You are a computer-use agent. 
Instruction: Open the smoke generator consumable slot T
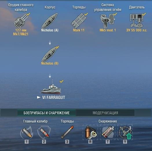(x=108, y=132)
